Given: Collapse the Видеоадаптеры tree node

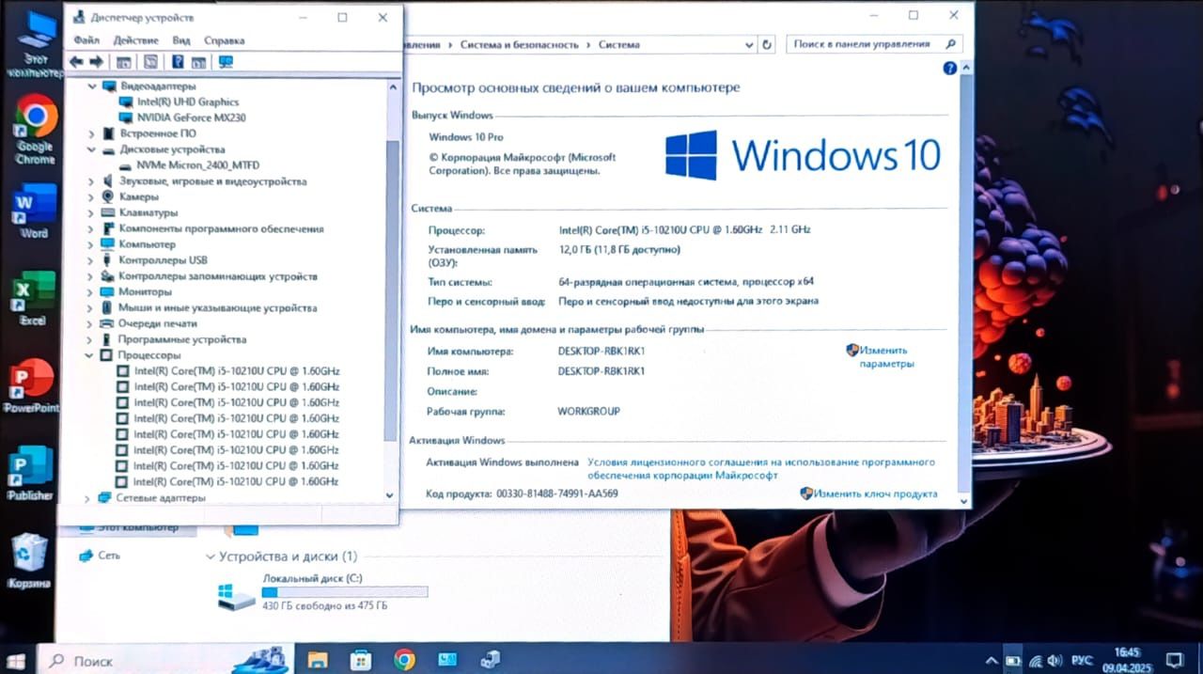Looking at the screenshot, I should click(x=92, y=86).
